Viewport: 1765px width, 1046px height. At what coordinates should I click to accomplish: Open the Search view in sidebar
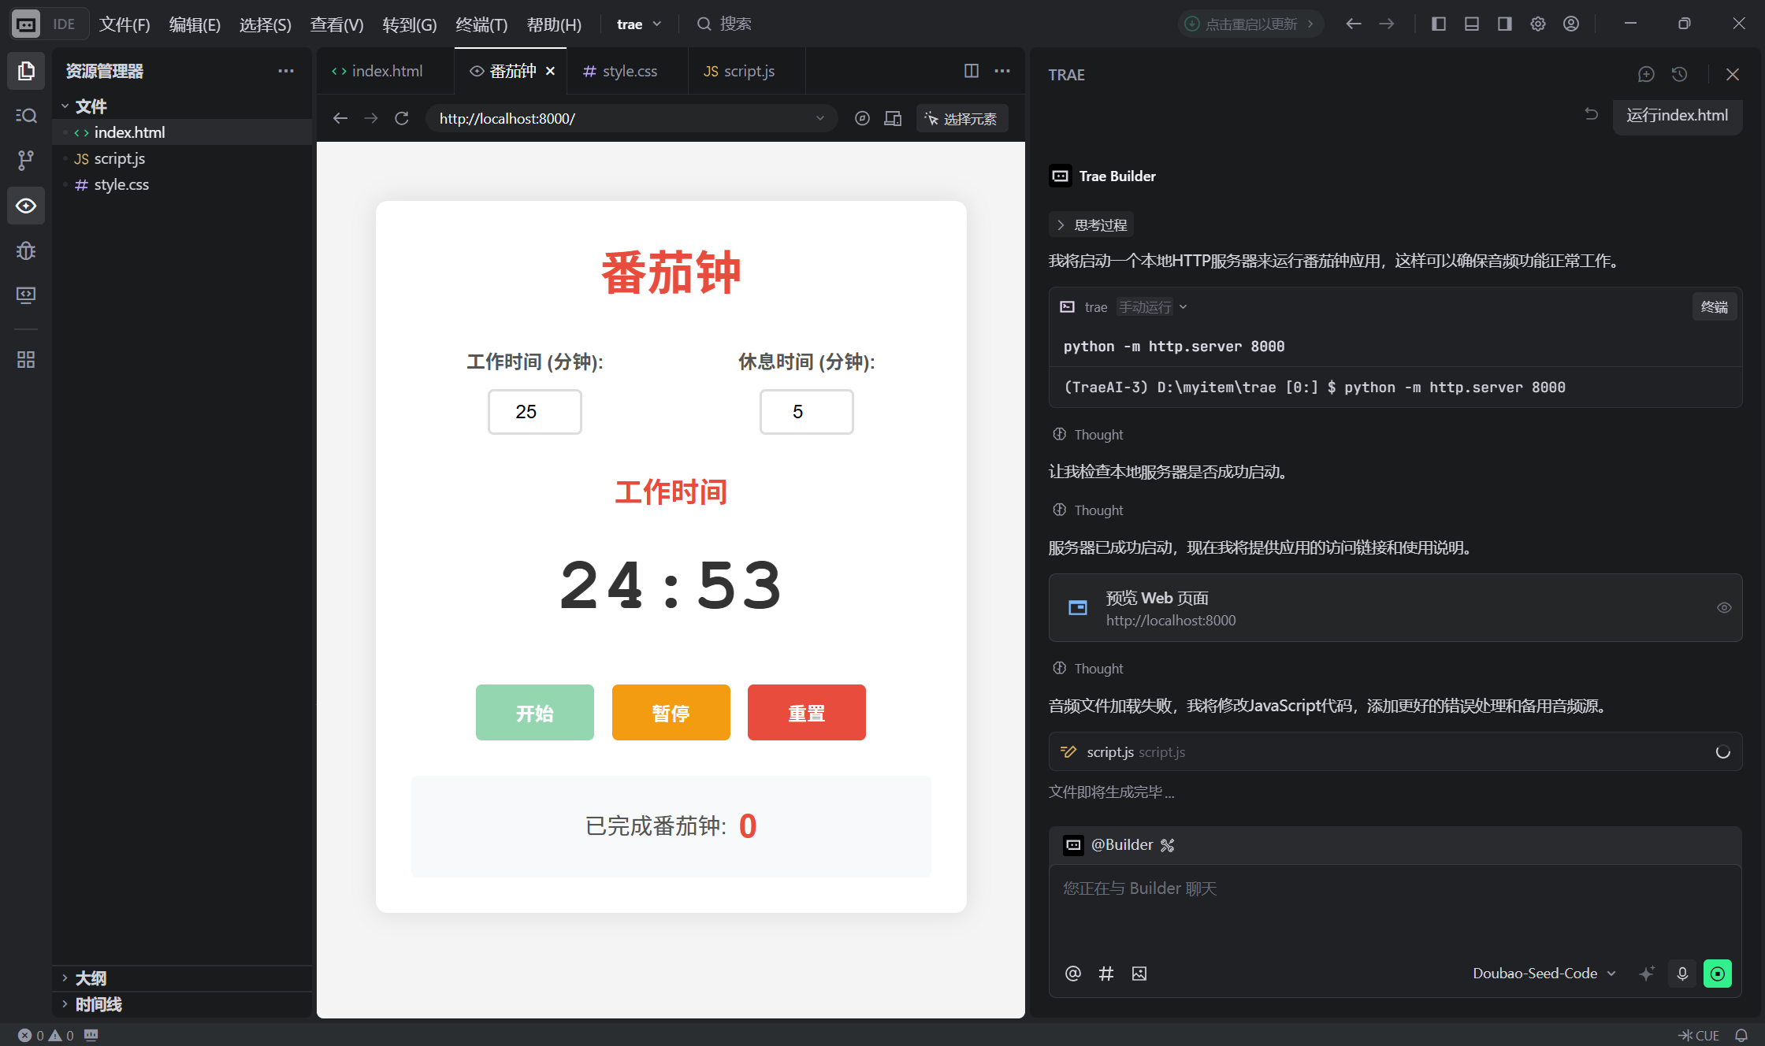click(25, 116)
